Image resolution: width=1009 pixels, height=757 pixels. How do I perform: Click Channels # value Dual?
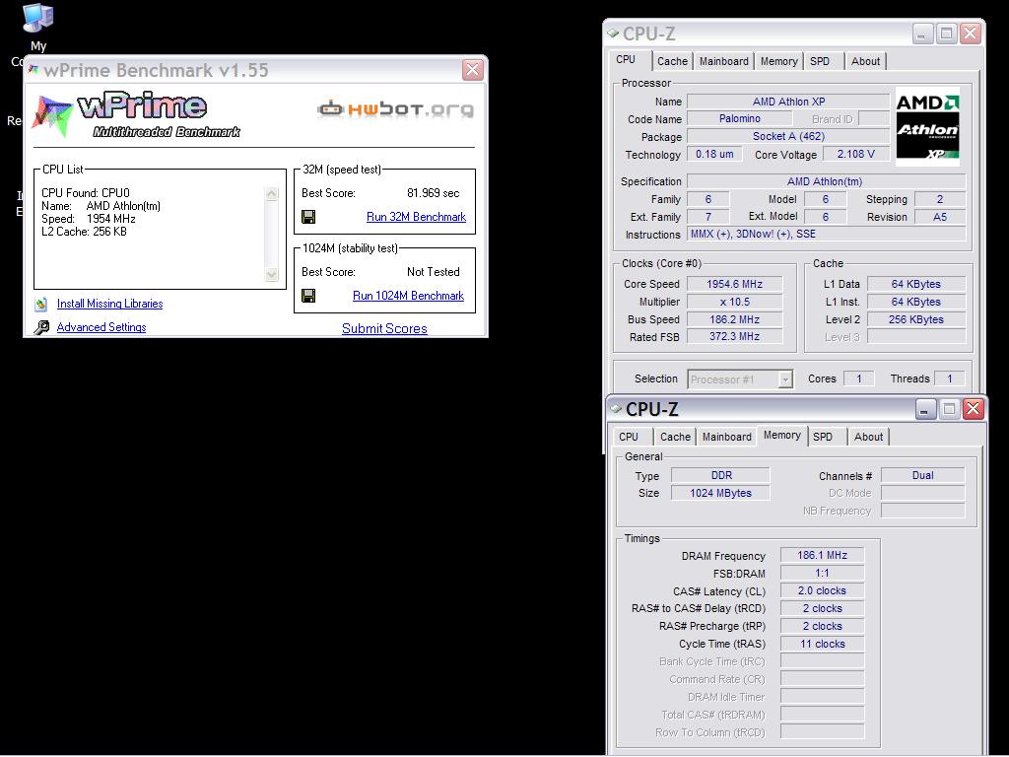pyautogui.click(x=922, y=475)
